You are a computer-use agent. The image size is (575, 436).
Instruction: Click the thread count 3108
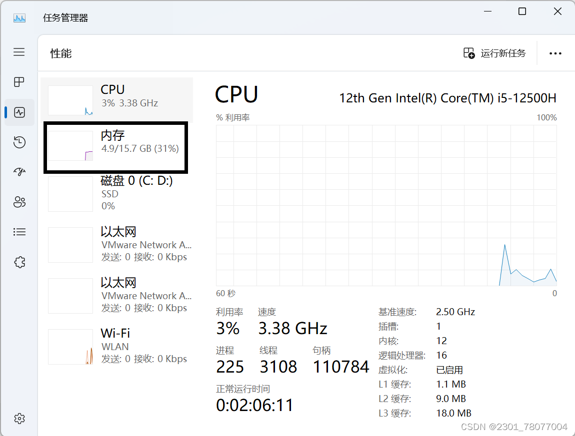(x=278, y=367)
